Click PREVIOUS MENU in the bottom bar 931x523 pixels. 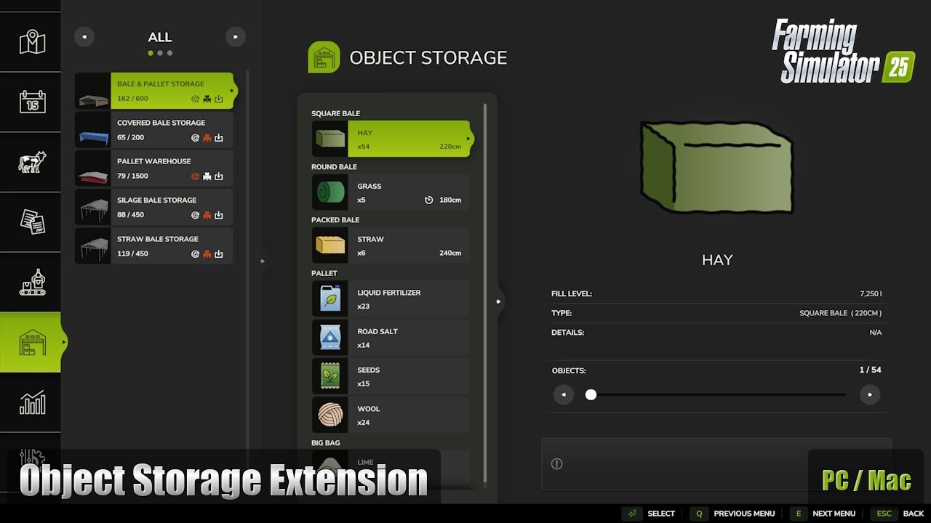point(744,514)
